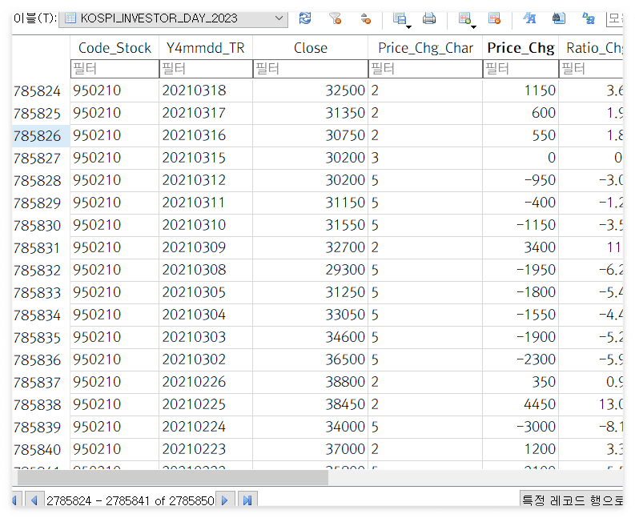Select row header 785833

coord(41,292)
